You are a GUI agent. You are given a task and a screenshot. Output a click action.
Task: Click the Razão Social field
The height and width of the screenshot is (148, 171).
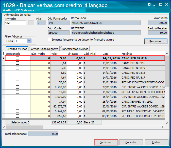click(106, 23)
